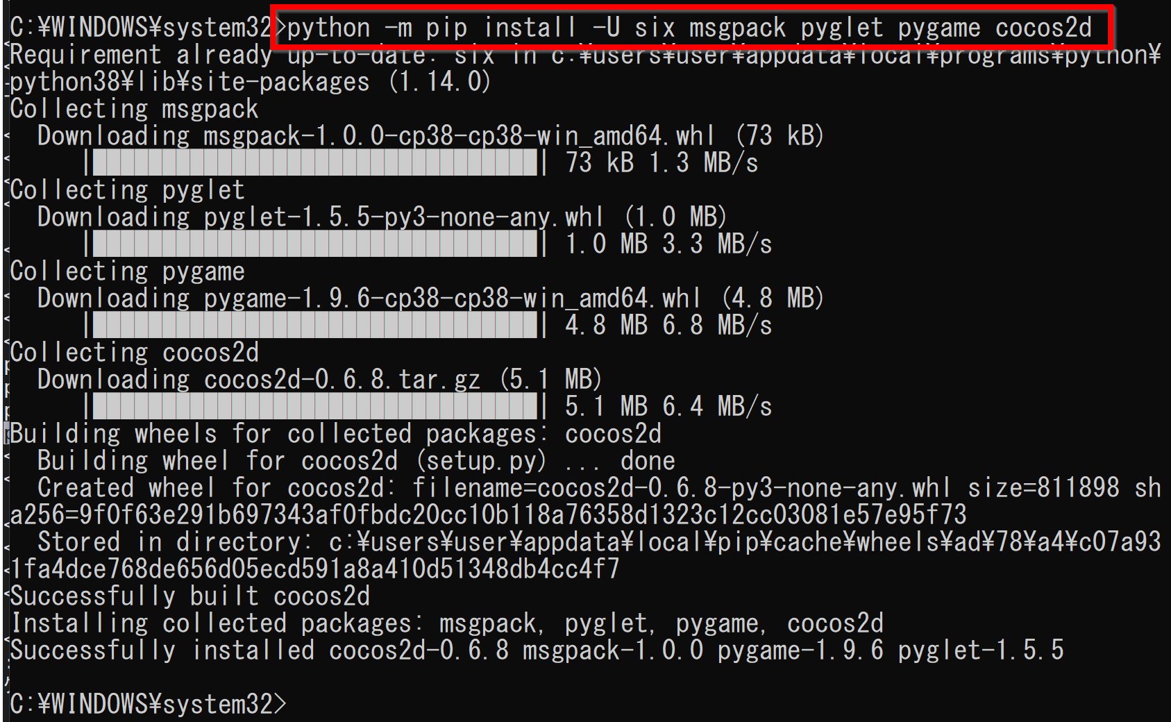Click the pyglet download progress bar

tap(315, 244)
